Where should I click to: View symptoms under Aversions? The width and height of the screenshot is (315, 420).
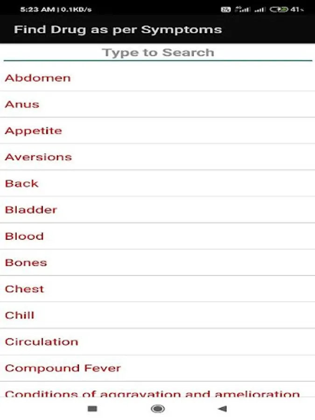pyautogui.click(x=38, y=157)
